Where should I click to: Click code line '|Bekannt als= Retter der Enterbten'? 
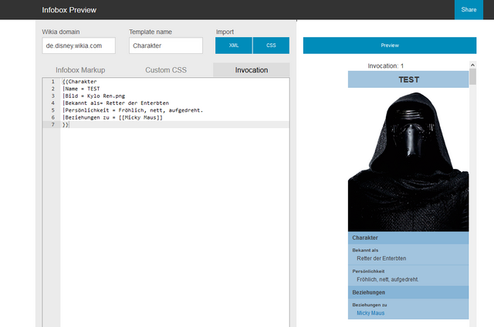116,103
